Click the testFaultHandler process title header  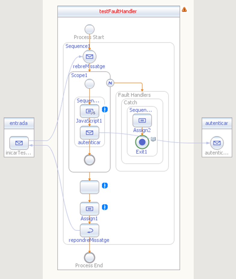pos(119,11)
